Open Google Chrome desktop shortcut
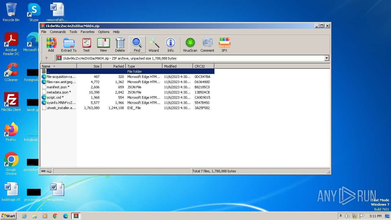This screenshot has height=220, width=391. [11, 163]
